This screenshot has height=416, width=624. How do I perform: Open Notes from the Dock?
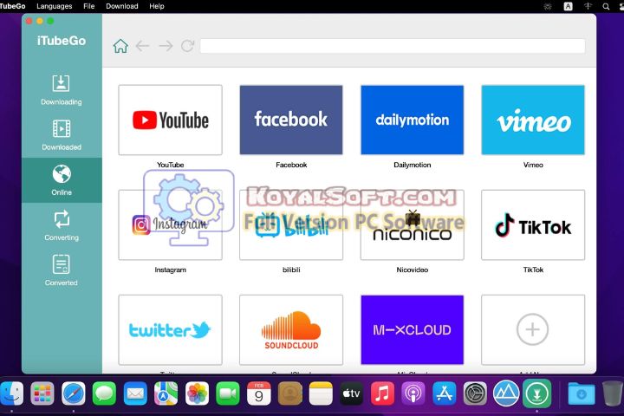(x=321, y=393)
